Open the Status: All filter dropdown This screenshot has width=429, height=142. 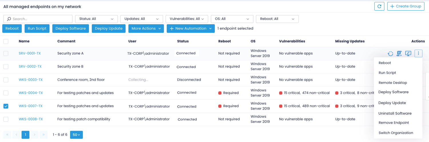(x=96, y=19)
